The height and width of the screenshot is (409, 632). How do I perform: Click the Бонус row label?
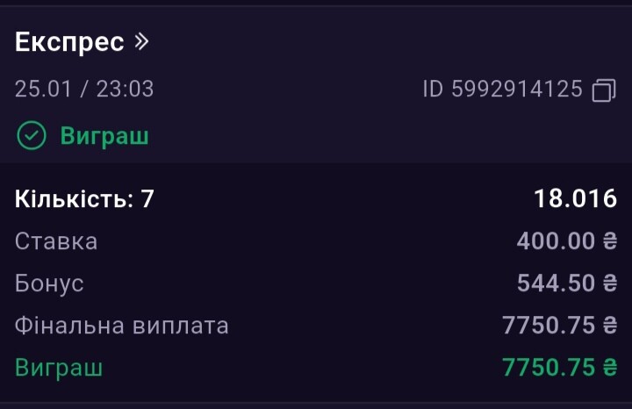(49, 283)
